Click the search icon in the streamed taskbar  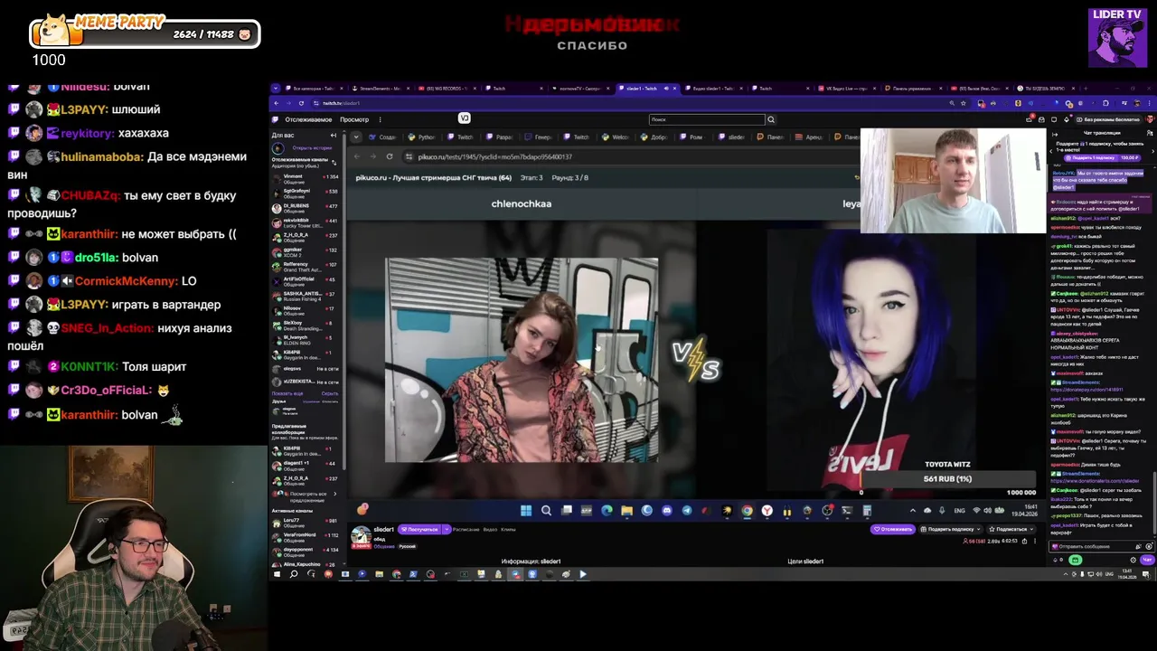tap(546, 511)
